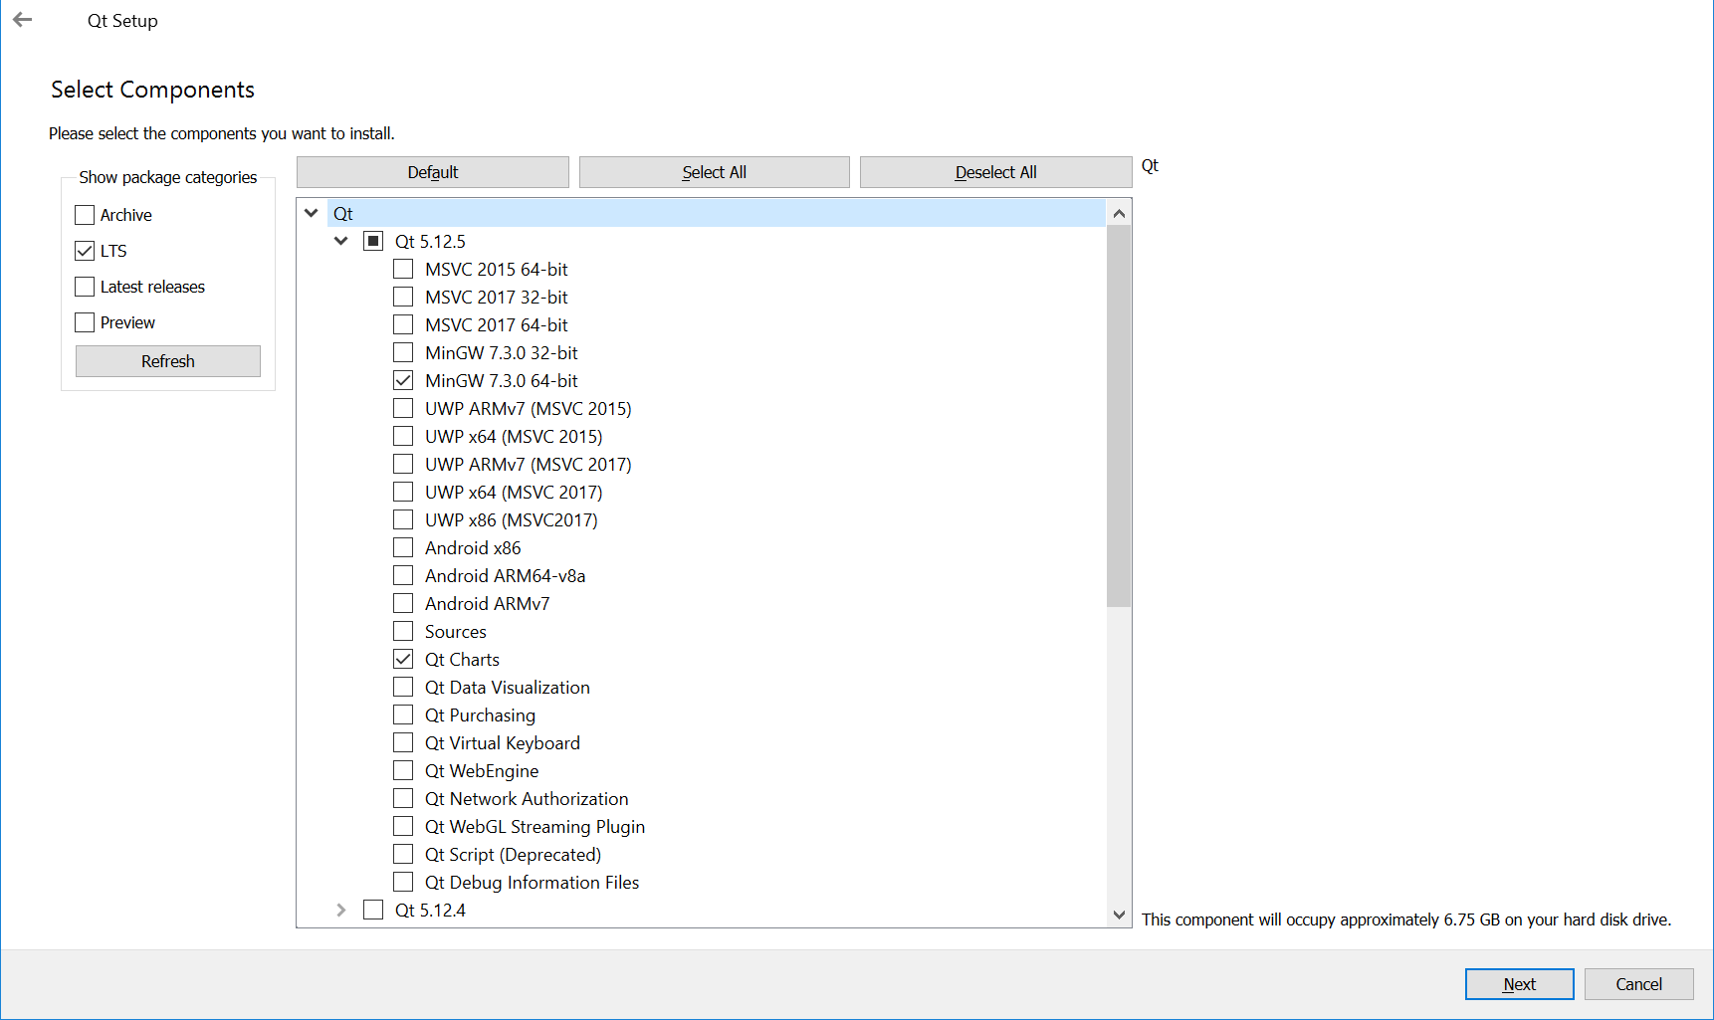Check Qt WebGL Streaming Plugin component

pyautogui.click(x=403, y=826)
